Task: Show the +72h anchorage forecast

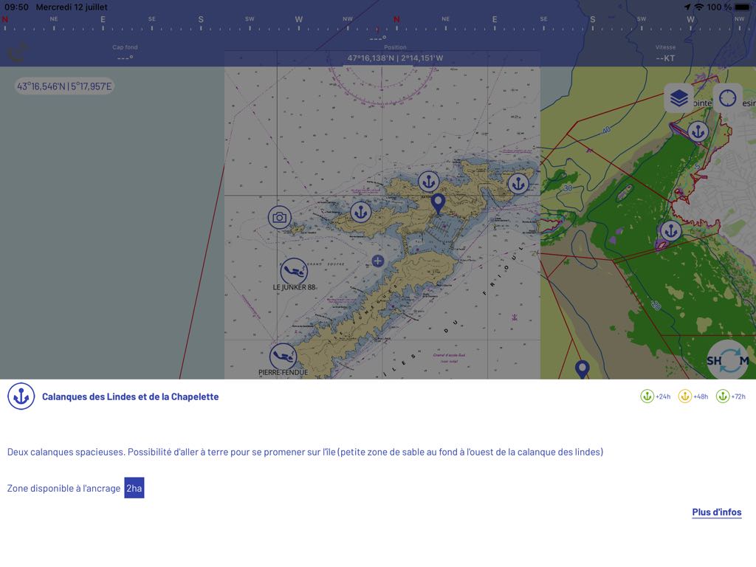Action: click(x=731, y=396)
